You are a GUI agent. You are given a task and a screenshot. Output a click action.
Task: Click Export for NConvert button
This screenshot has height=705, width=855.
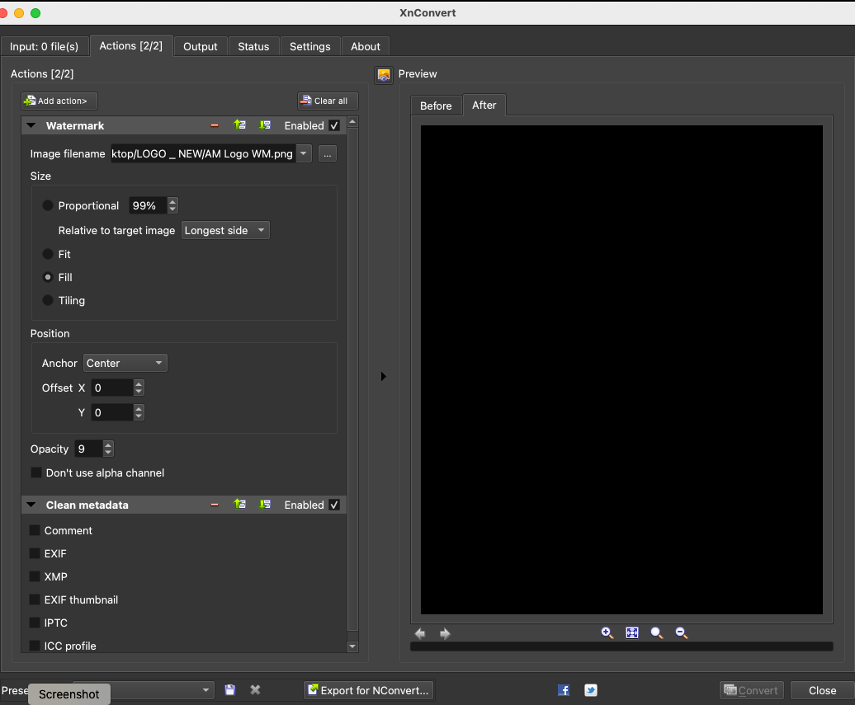click(368, 690)
